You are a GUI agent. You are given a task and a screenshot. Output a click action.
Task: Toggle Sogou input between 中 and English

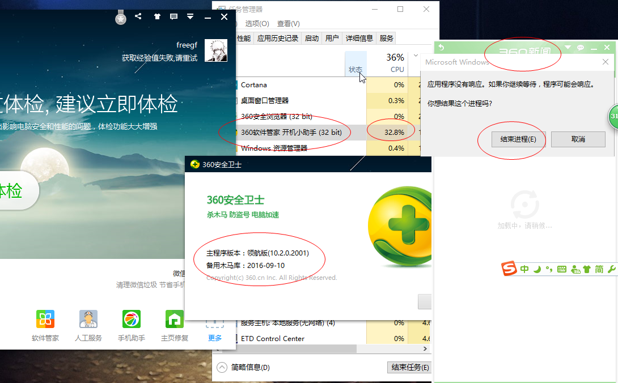524,269
